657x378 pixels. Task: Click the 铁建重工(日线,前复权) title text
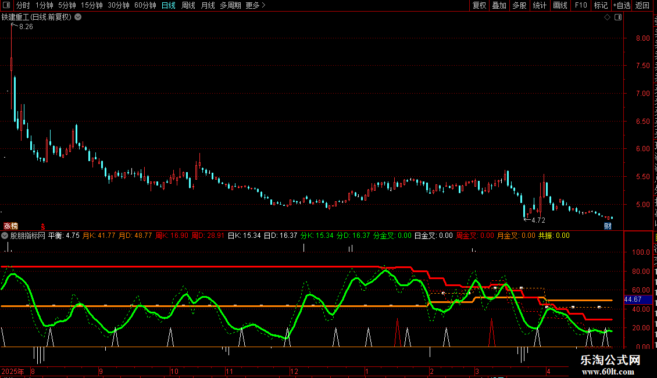tap(37, 17)
